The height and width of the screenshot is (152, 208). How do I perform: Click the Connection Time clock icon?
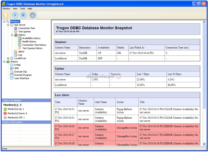[x=16, y=28]
